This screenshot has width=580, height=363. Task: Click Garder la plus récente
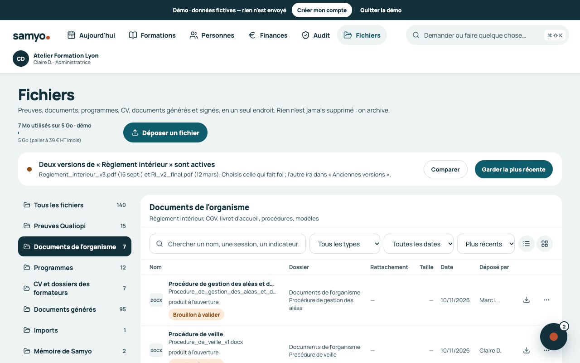pos(514,169)
